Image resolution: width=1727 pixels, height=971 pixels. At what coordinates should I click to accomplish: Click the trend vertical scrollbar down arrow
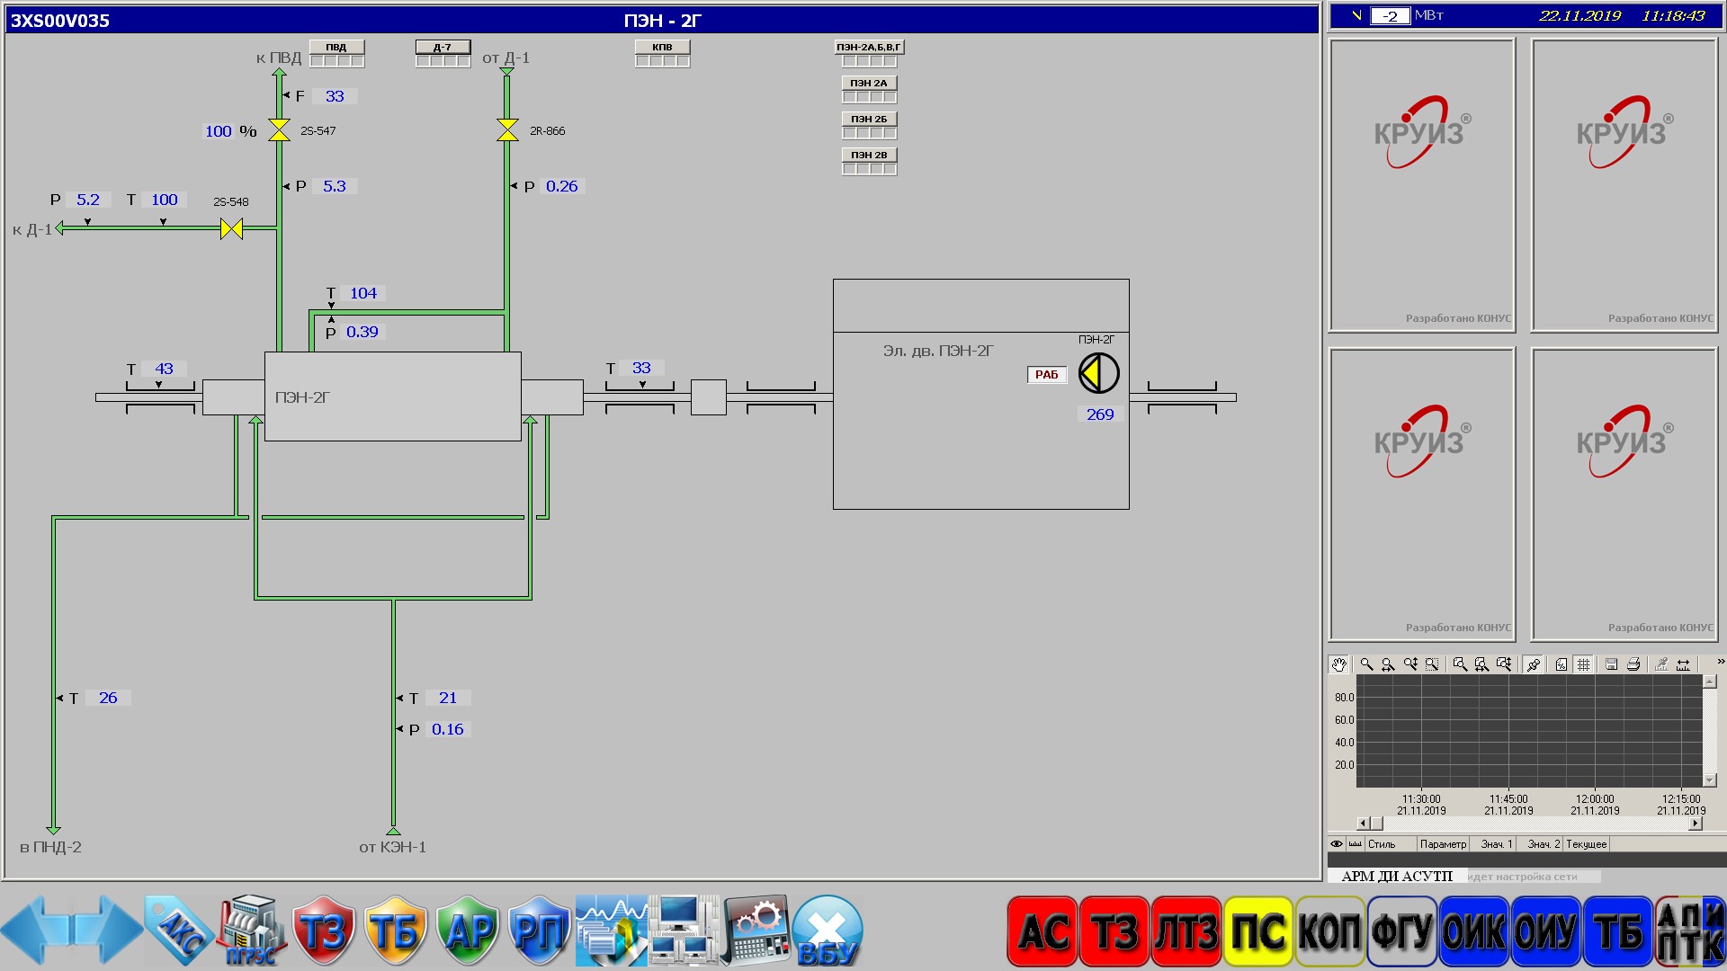click(x=1710, y=780)
